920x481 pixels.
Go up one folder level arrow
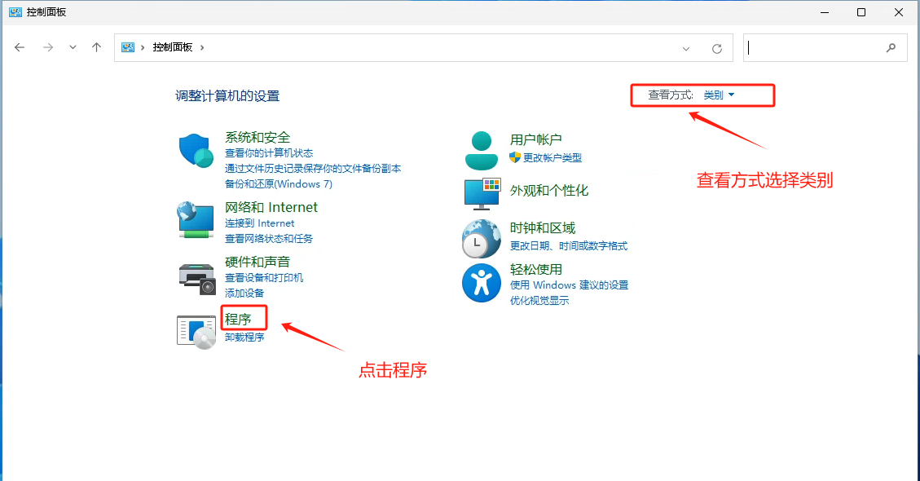click(97, 47)
